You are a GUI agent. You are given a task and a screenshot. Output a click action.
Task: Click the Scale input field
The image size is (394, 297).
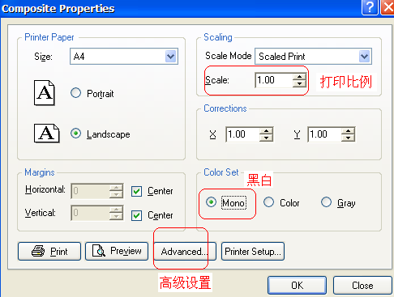274,80
